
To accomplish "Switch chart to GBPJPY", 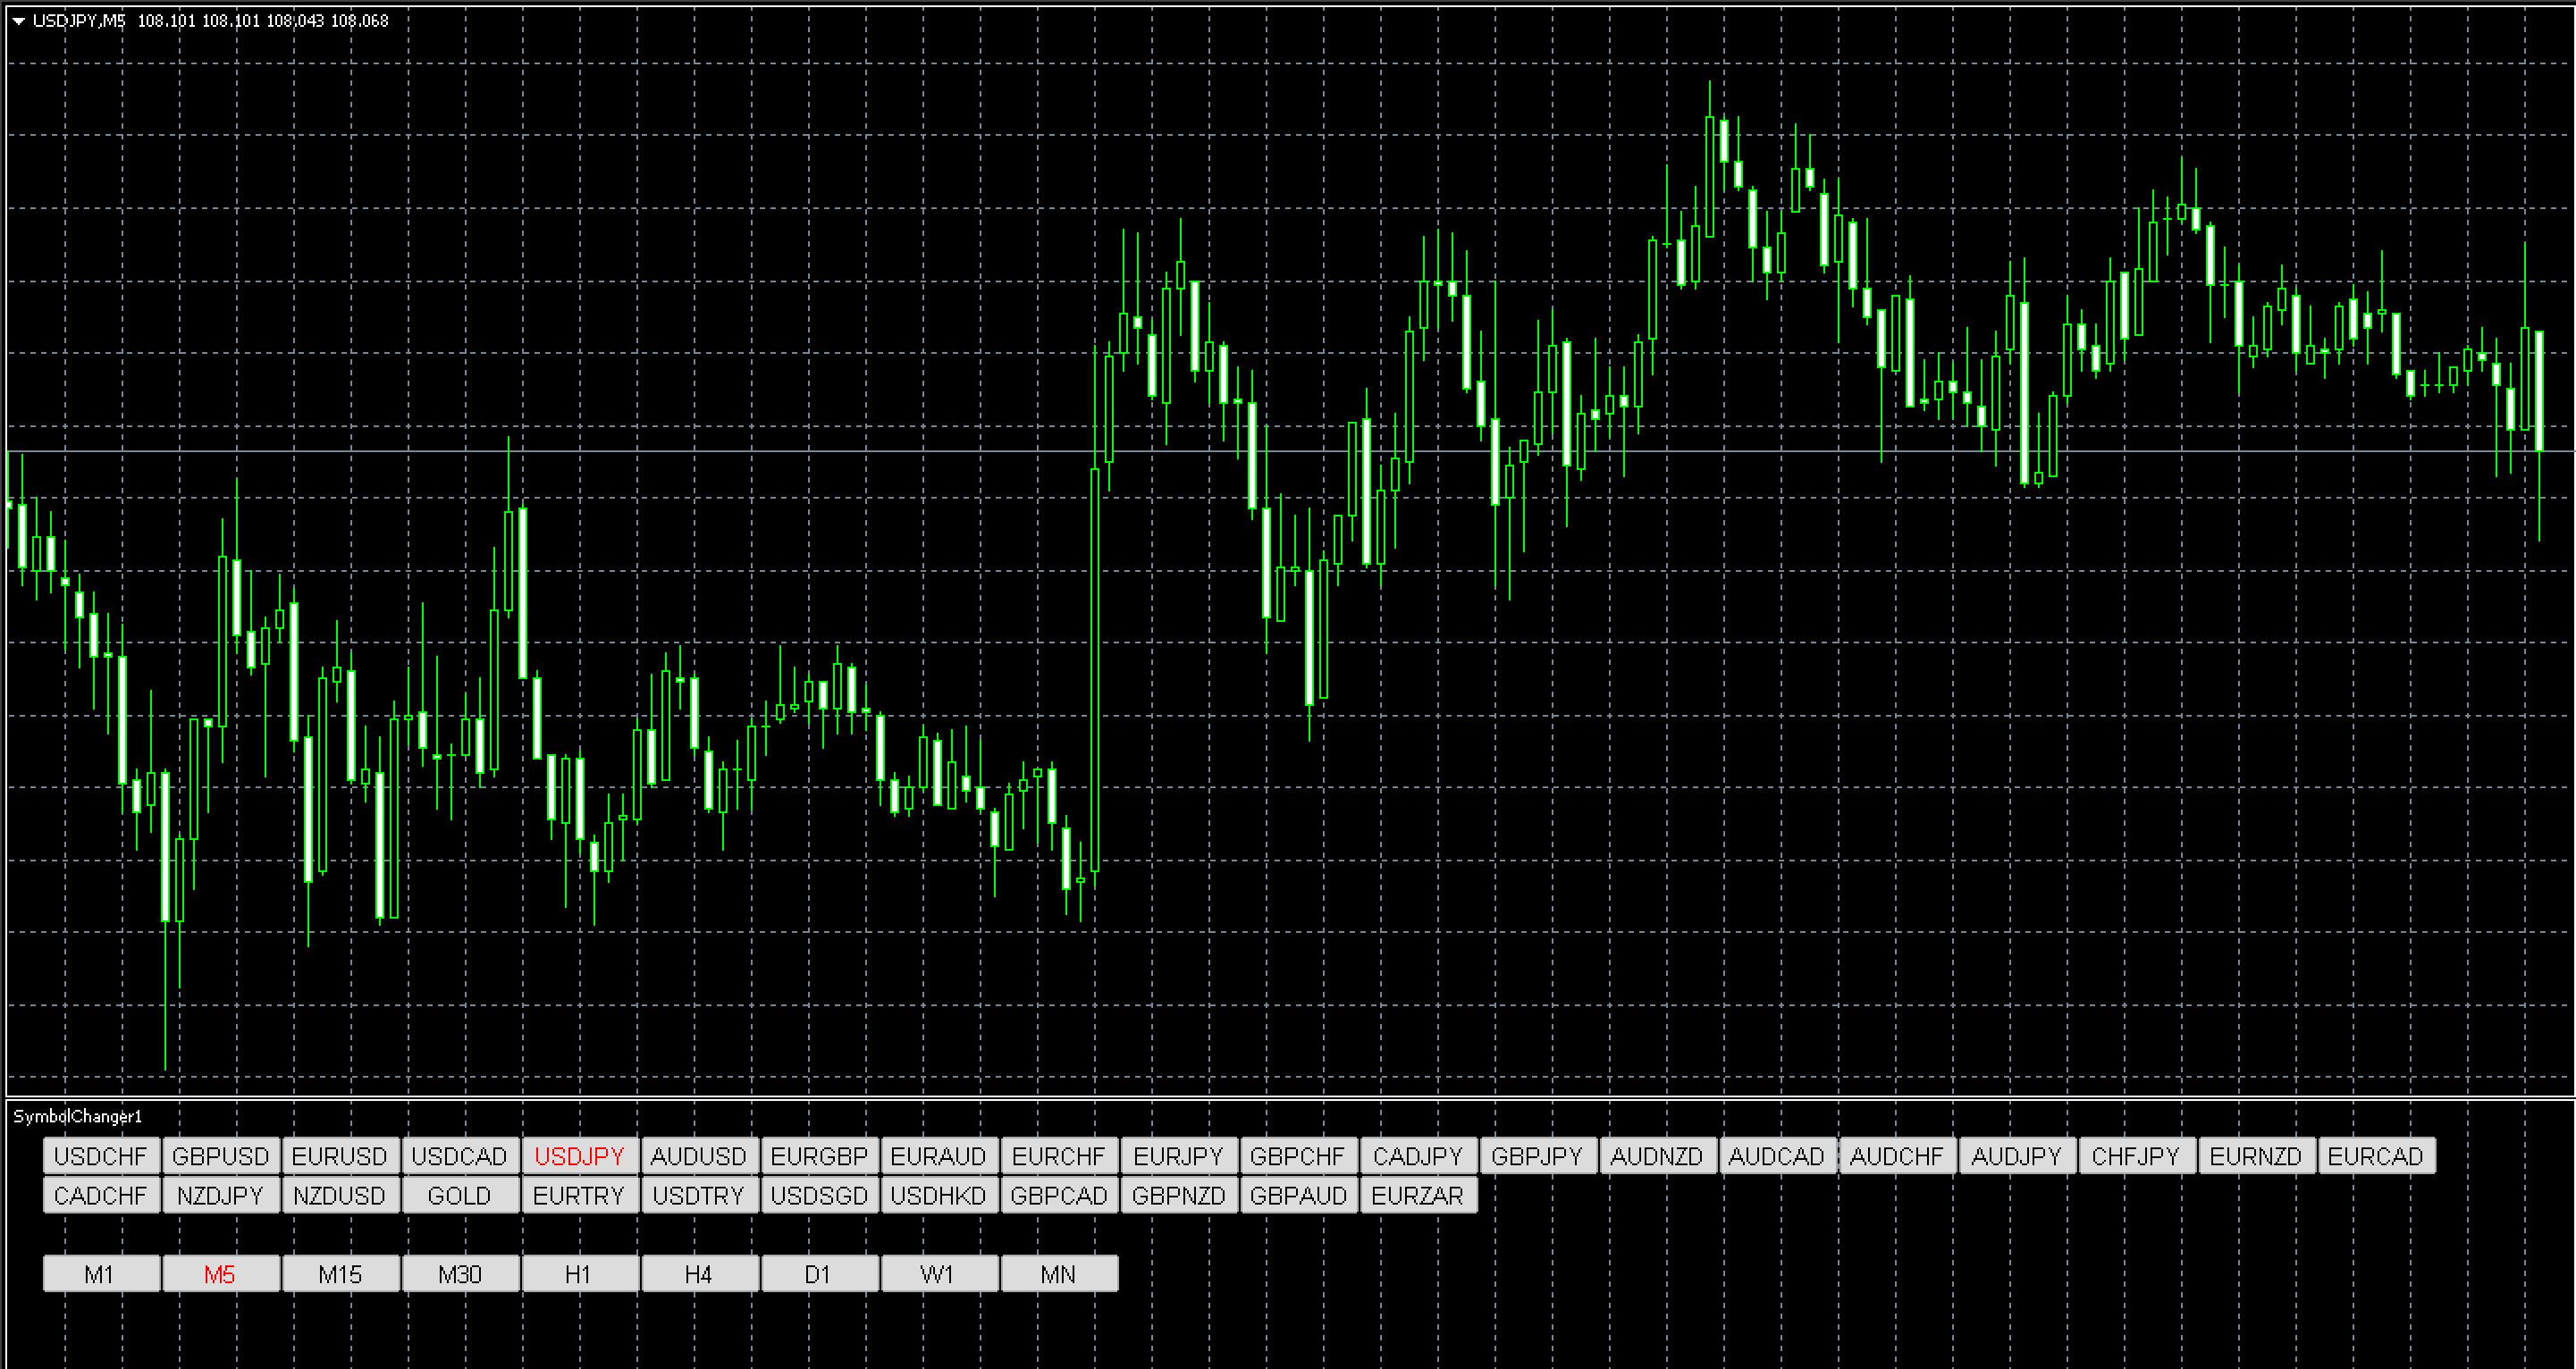I will click(1537, 1156).
